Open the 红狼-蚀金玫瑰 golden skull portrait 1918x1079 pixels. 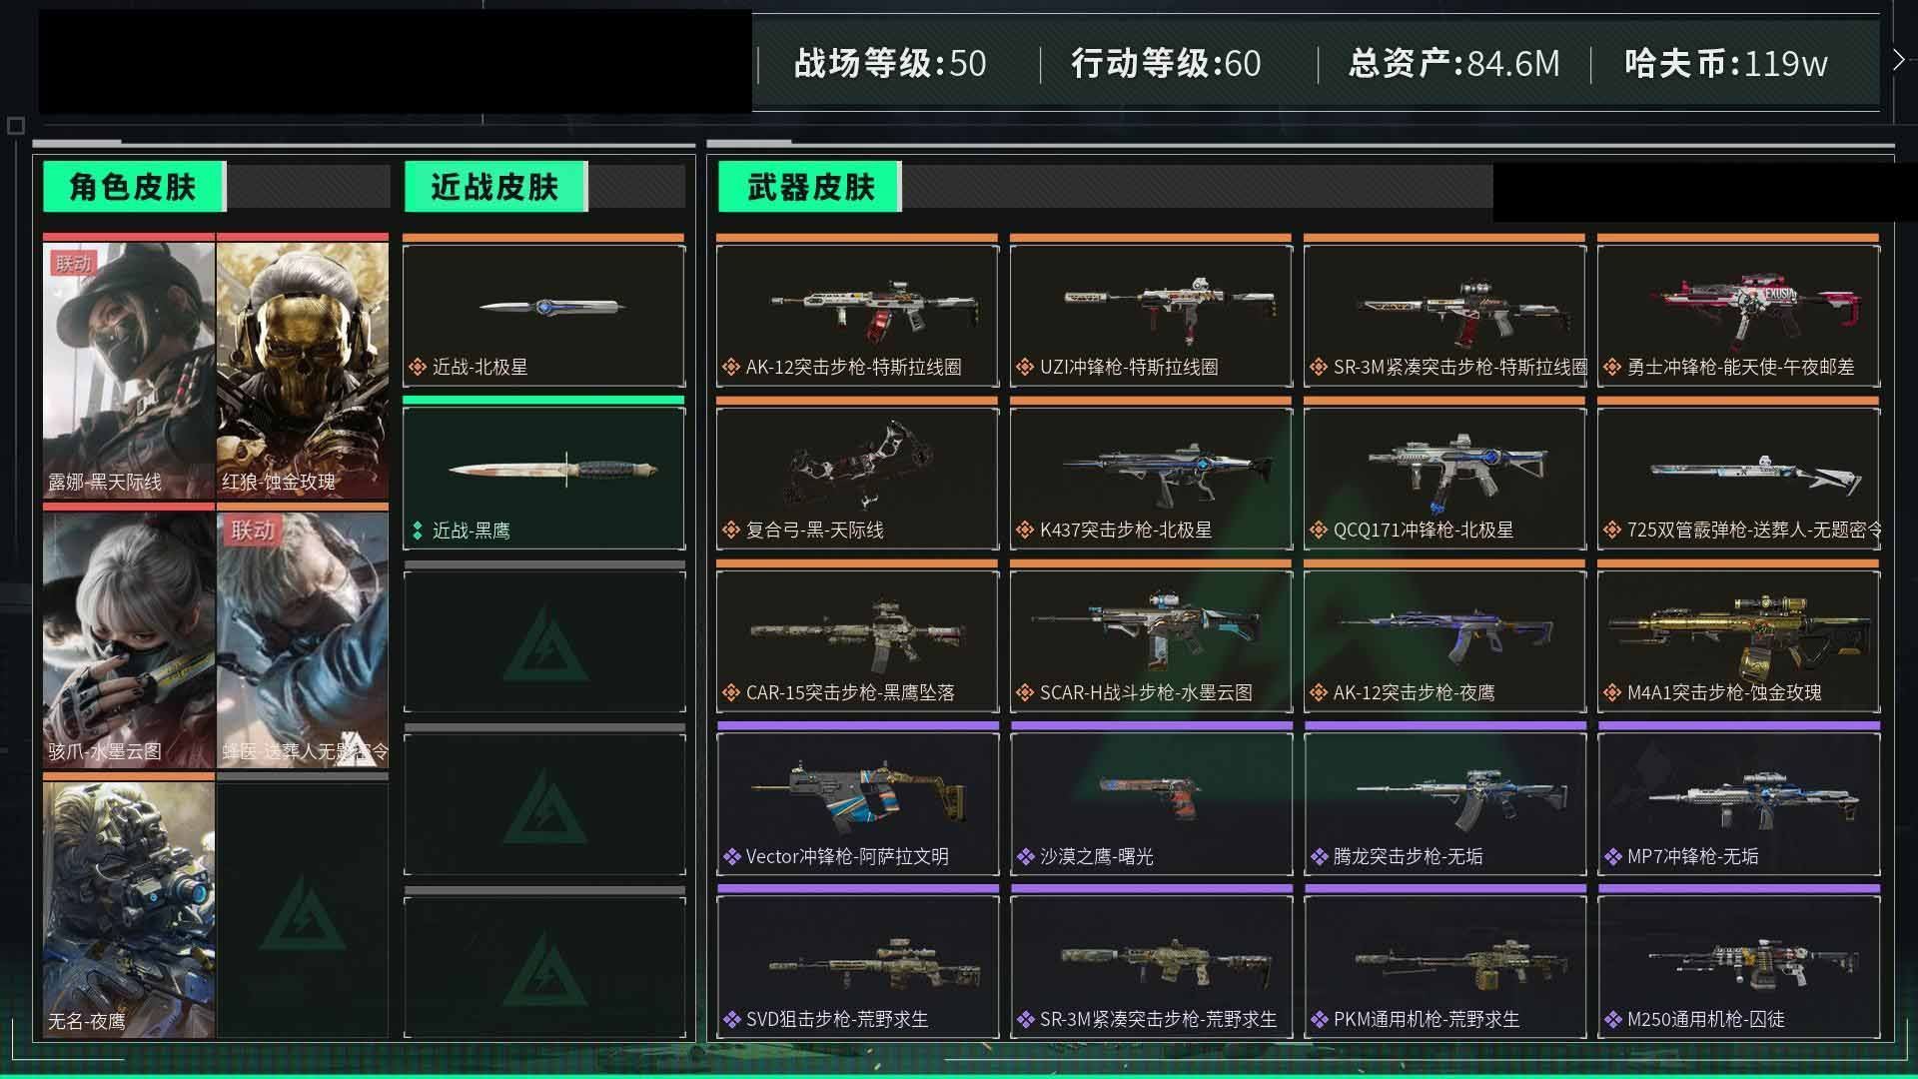303,370
